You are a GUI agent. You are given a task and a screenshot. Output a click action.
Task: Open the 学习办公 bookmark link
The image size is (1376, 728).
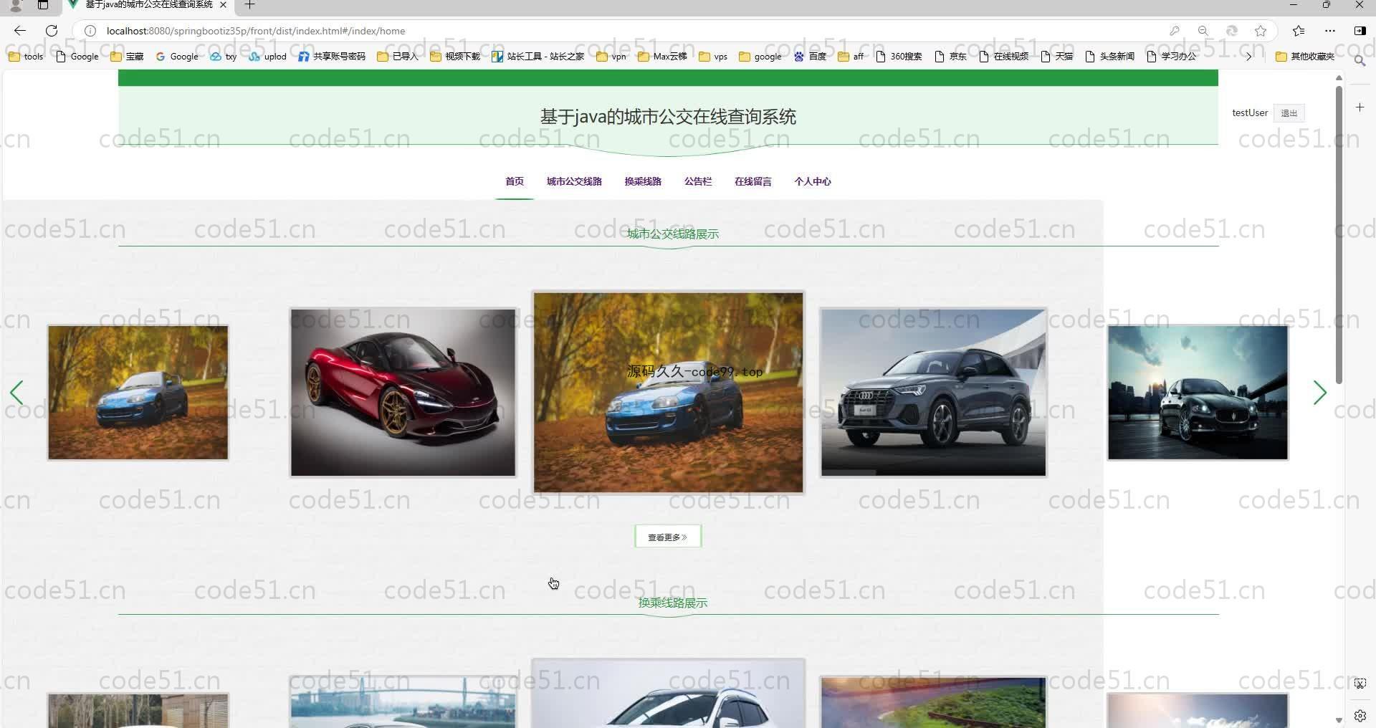1171,57
